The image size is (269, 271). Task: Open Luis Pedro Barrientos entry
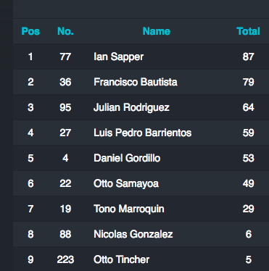143,133
